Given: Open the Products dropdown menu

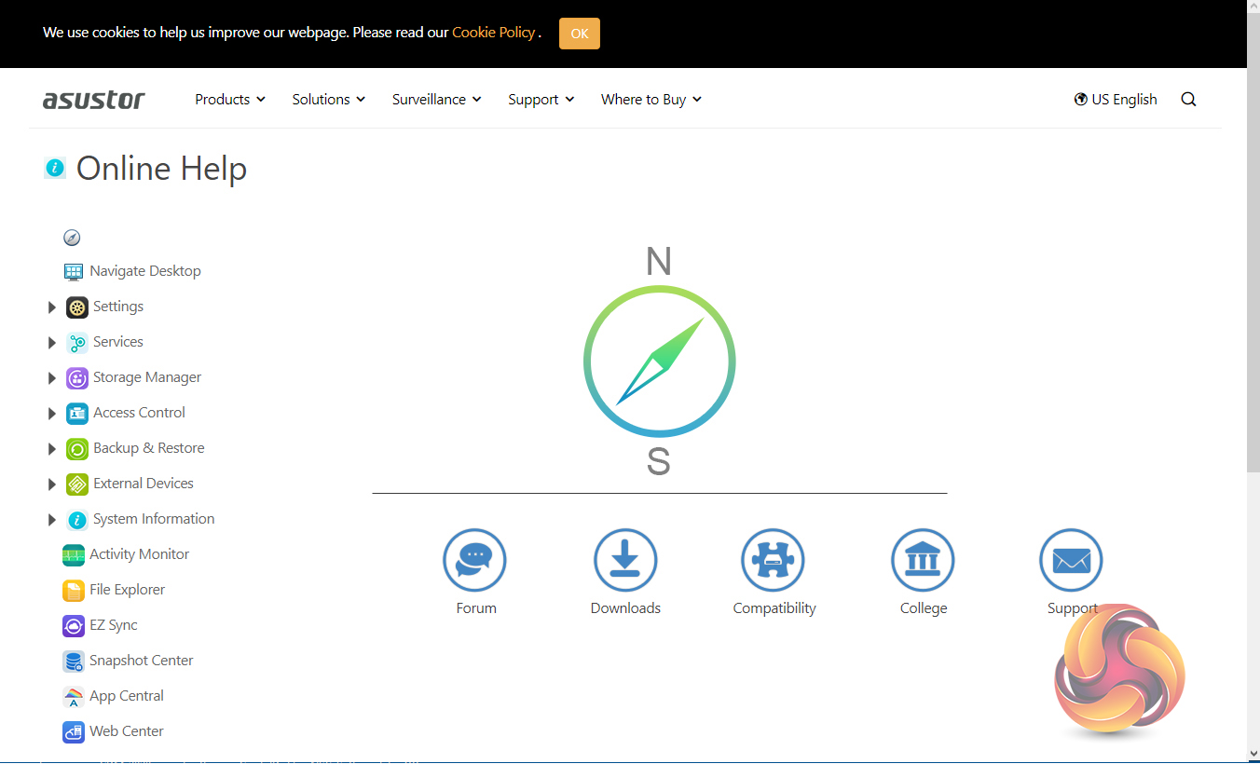Looking at the screenshot, I should [x=229, y=100].
